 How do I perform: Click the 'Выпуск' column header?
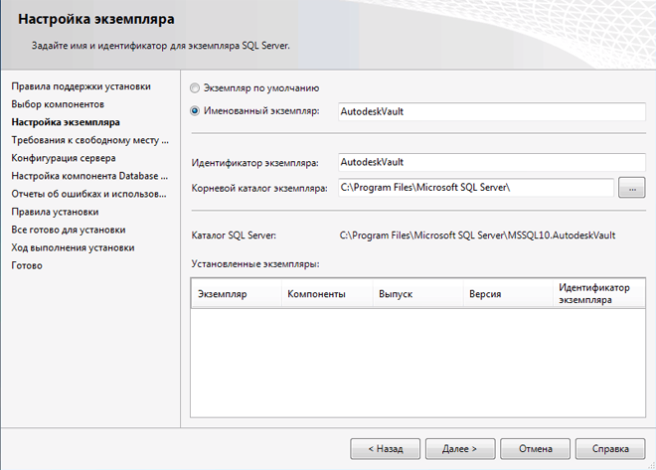[x=418, y=294]
